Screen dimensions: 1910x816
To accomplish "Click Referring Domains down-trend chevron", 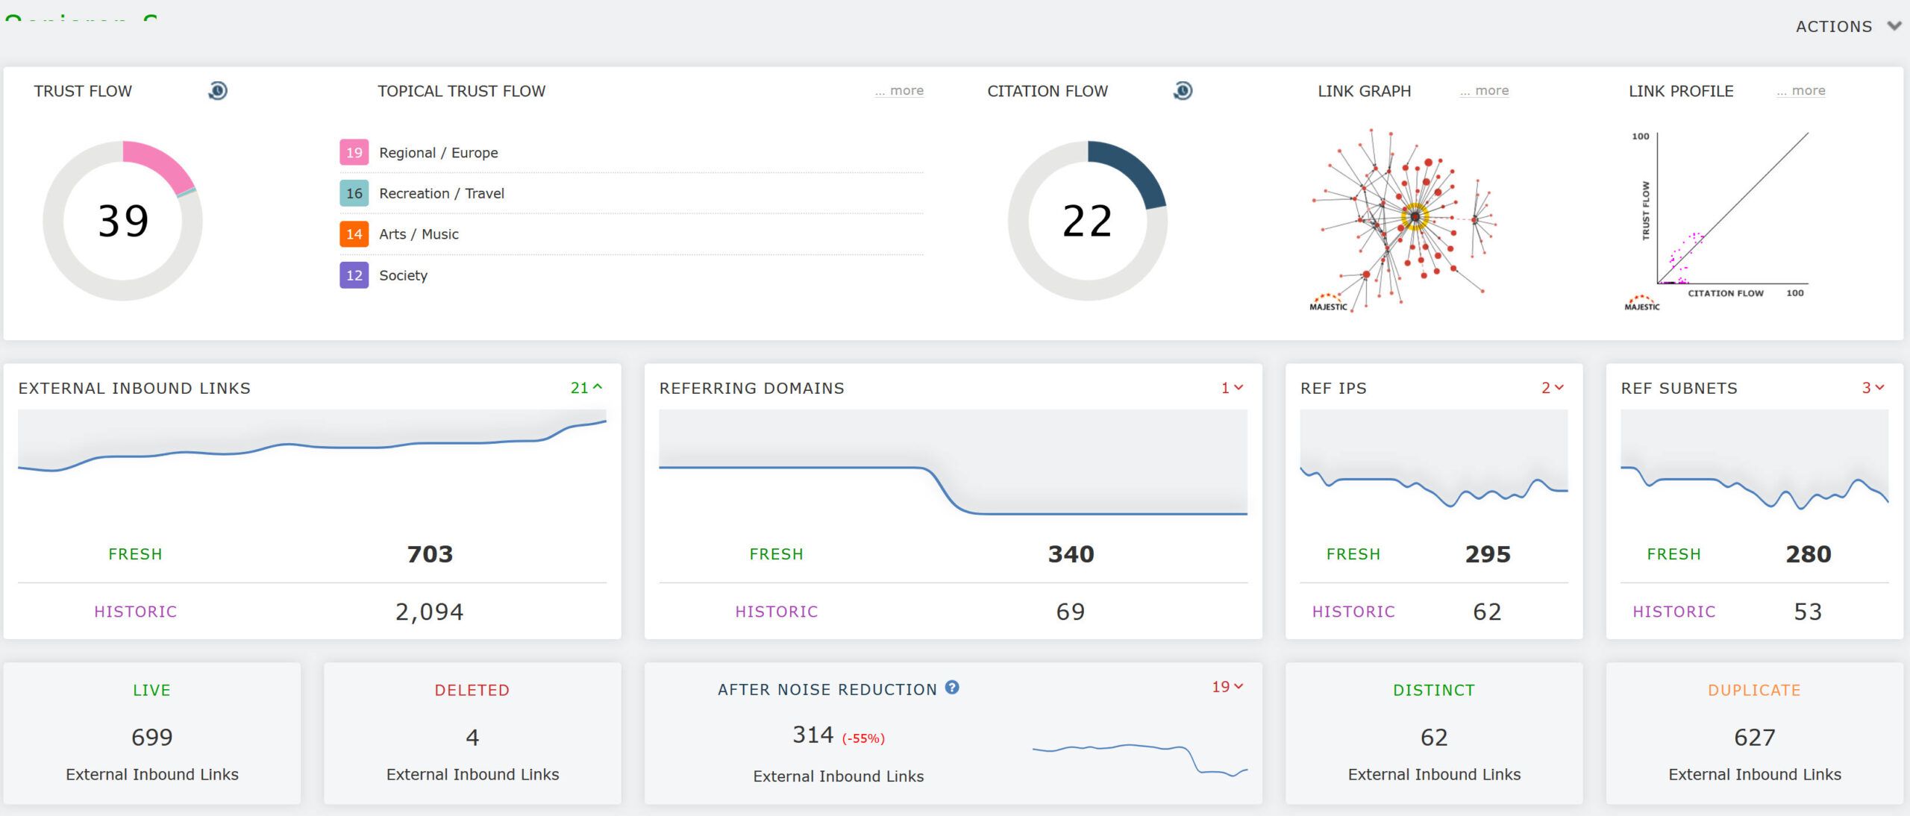I will [1239, 388].
